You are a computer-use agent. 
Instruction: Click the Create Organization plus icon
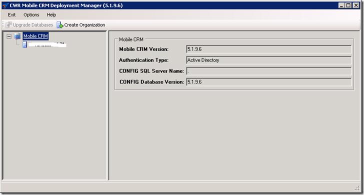click(60, 25)
